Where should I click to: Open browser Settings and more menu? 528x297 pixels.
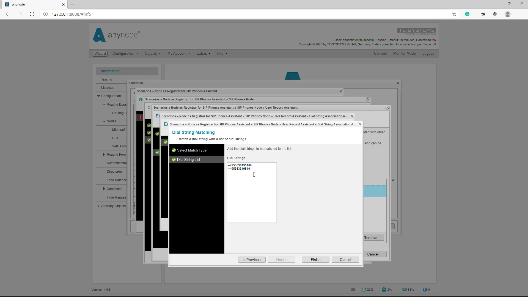(x=520, y=14)
